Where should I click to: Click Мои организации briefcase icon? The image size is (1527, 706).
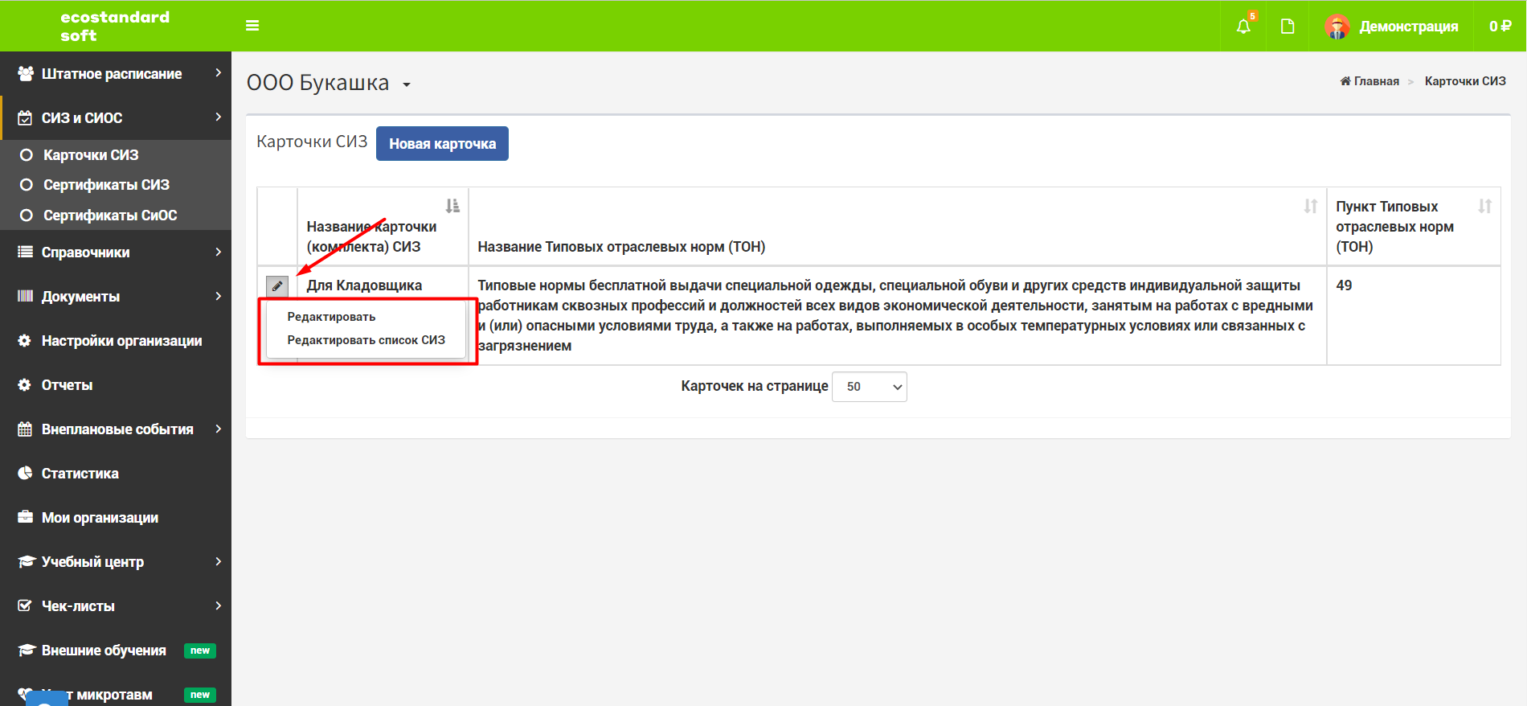(25, 517)
